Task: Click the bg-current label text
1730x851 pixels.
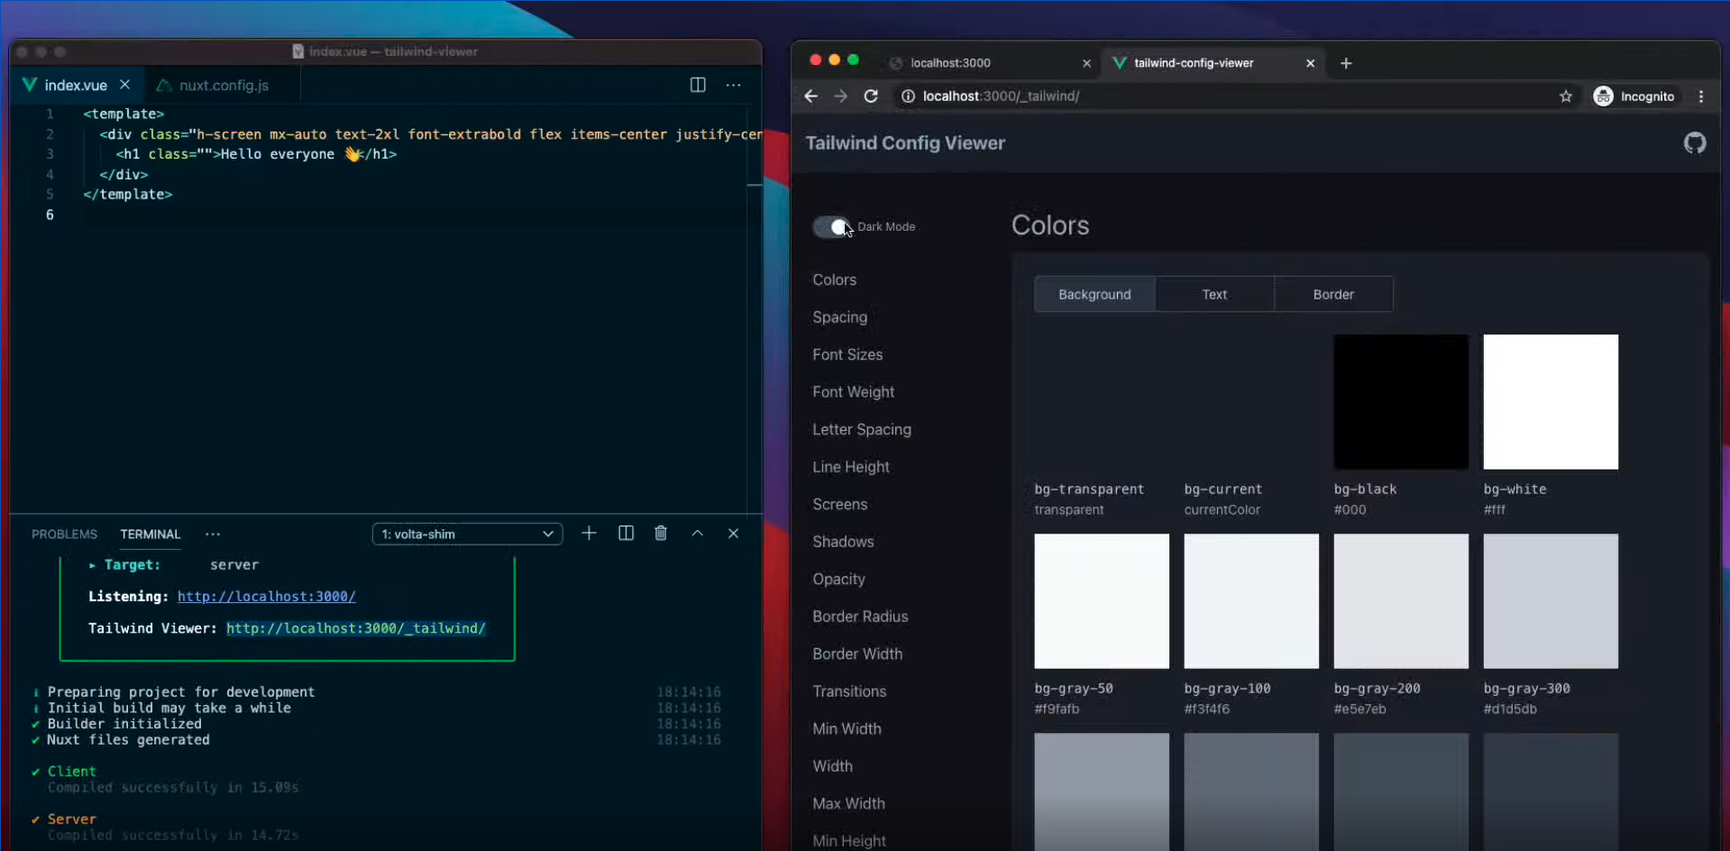Action: (x=1223, y=490)
